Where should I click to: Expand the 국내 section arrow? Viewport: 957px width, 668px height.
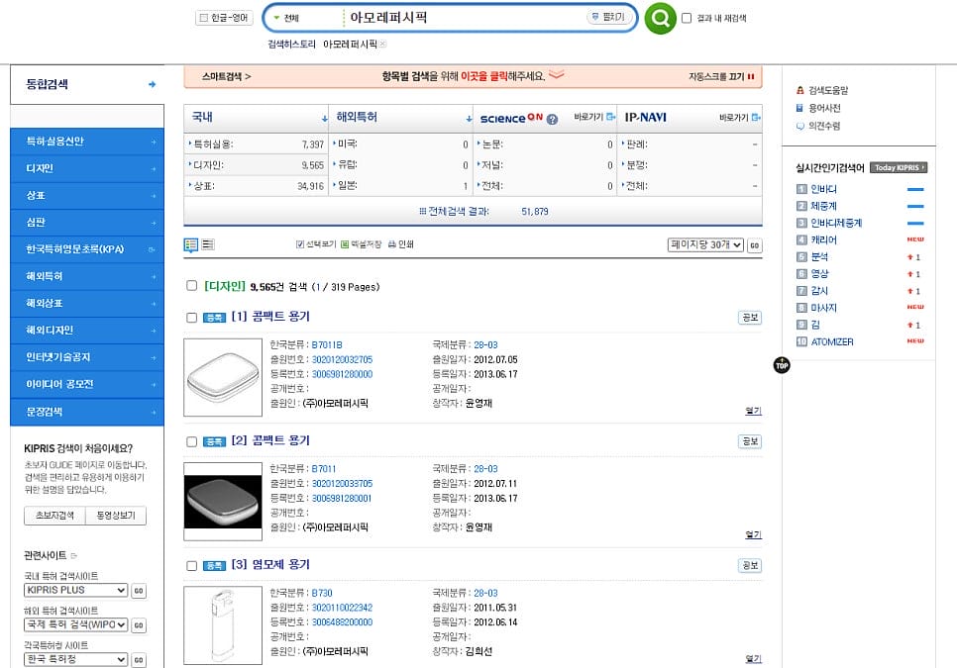tap(325, 118)
